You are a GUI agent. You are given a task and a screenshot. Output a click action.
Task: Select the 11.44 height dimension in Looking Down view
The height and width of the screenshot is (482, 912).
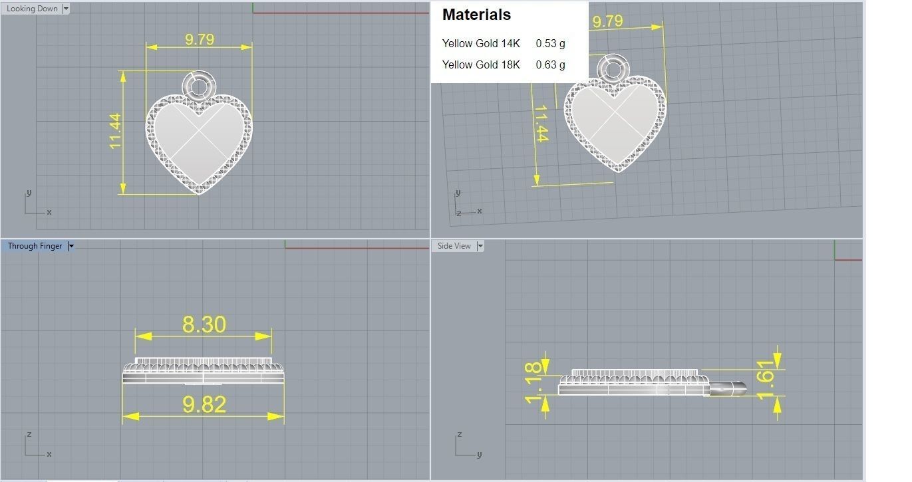116,131
